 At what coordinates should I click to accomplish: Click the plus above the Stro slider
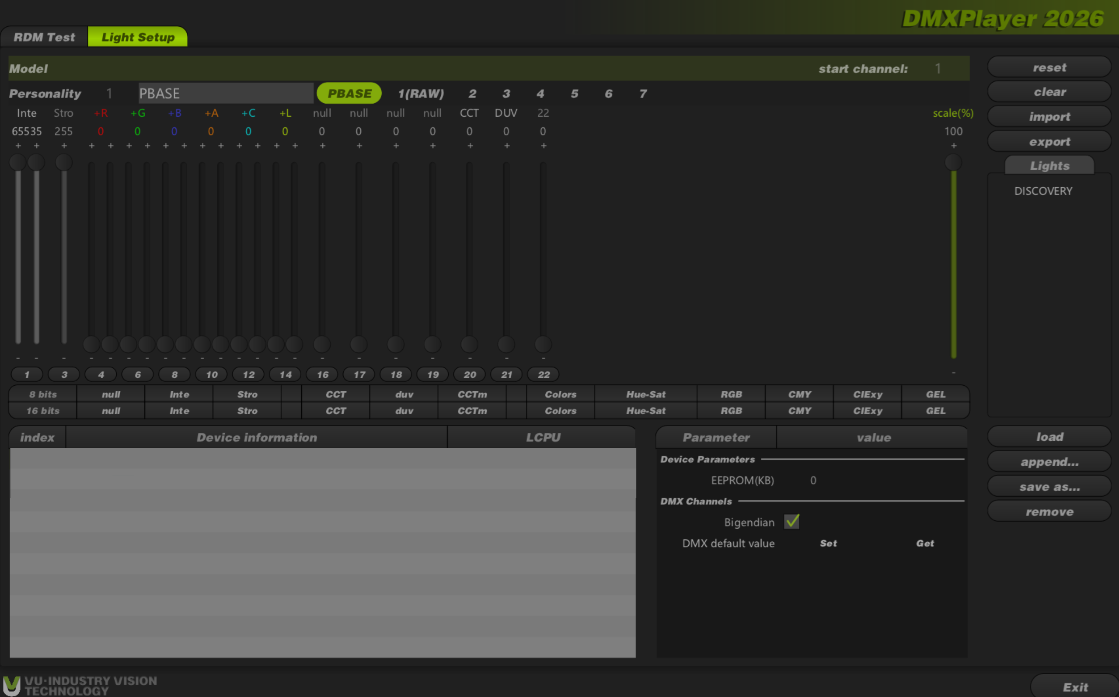(x=64, y=146)
